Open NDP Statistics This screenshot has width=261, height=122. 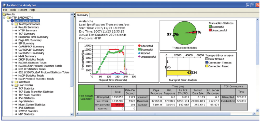click(26, 114)
